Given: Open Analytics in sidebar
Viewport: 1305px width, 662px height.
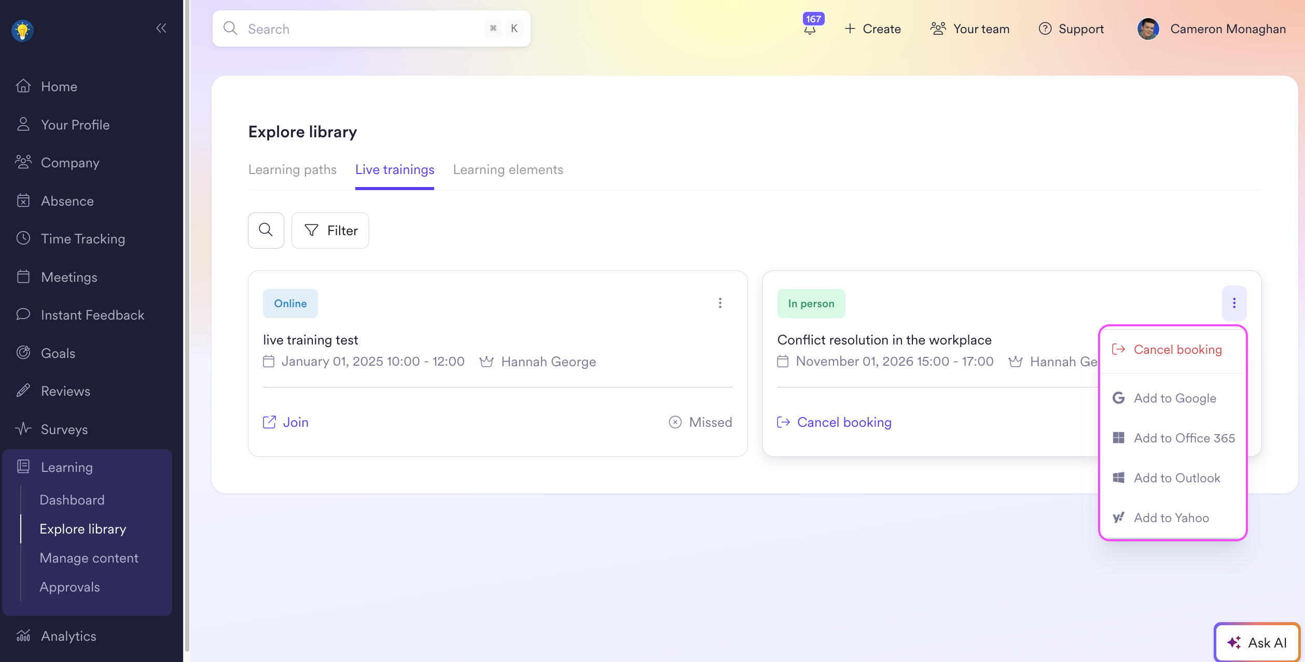Looking at the screenshot, I should point(68,636).
